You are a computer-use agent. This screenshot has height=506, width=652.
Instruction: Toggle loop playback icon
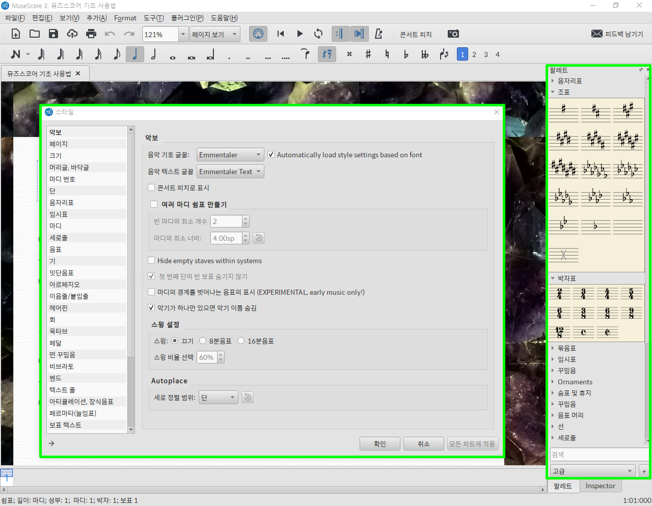pos(318,34)
